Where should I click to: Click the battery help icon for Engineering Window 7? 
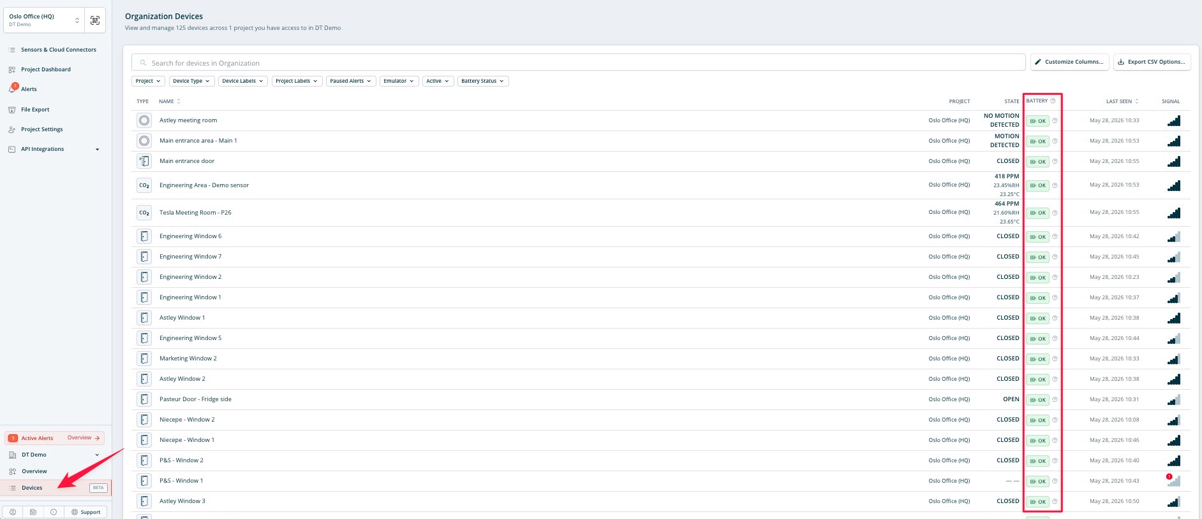[1055, 257]
